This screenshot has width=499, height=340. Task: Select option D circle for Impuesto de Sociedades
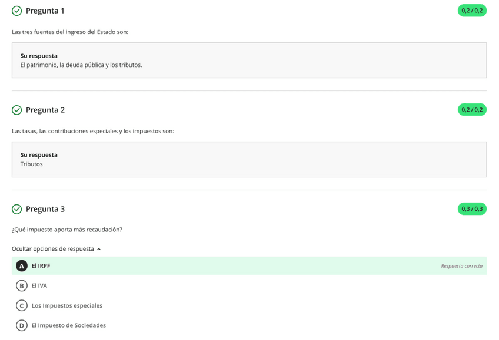click(x=22, y=325)
